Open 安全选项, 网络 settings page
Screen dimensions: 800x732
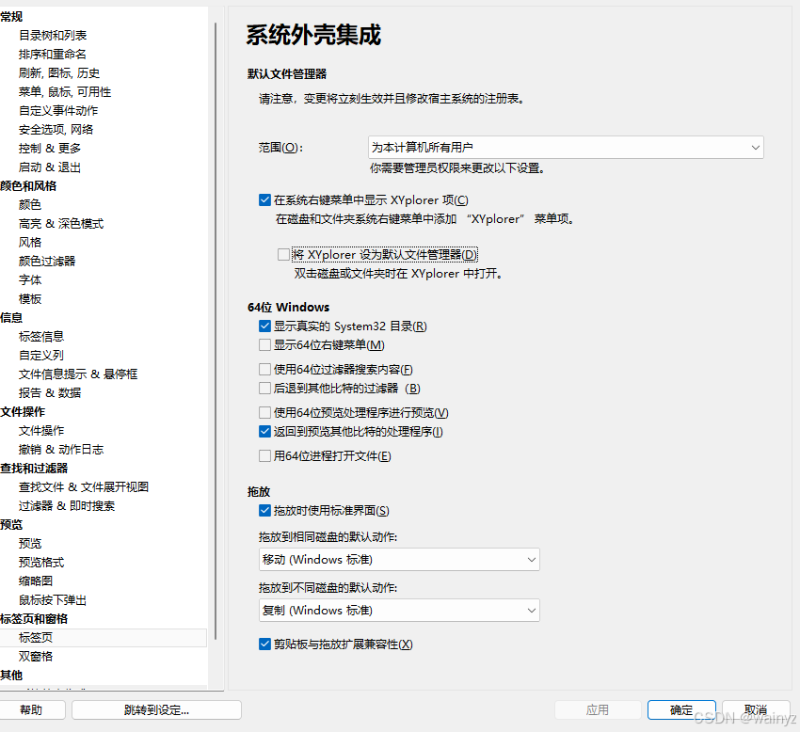coord(56,130)
